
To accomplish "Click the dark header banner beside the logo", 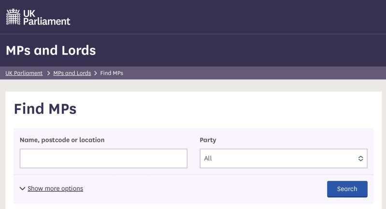I will pyautogui.click(x=217, y=17).
